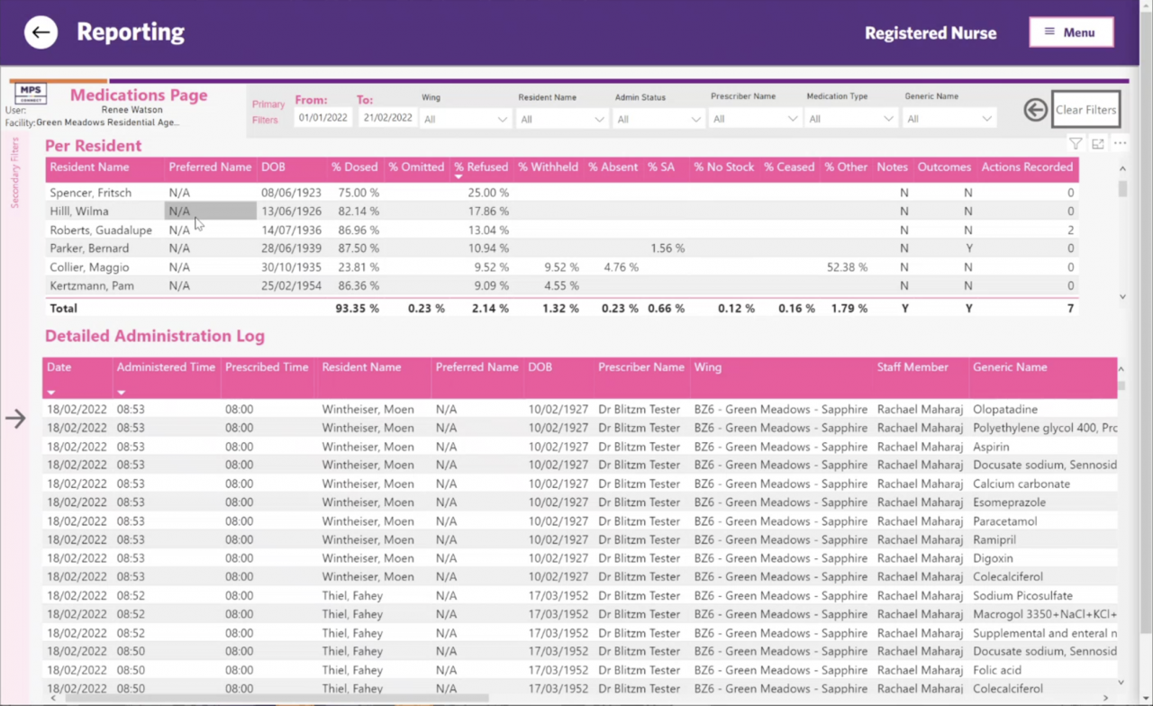The image size is (1153, 706).
Task: Click the MPS Connect logo
Action: 31,93
